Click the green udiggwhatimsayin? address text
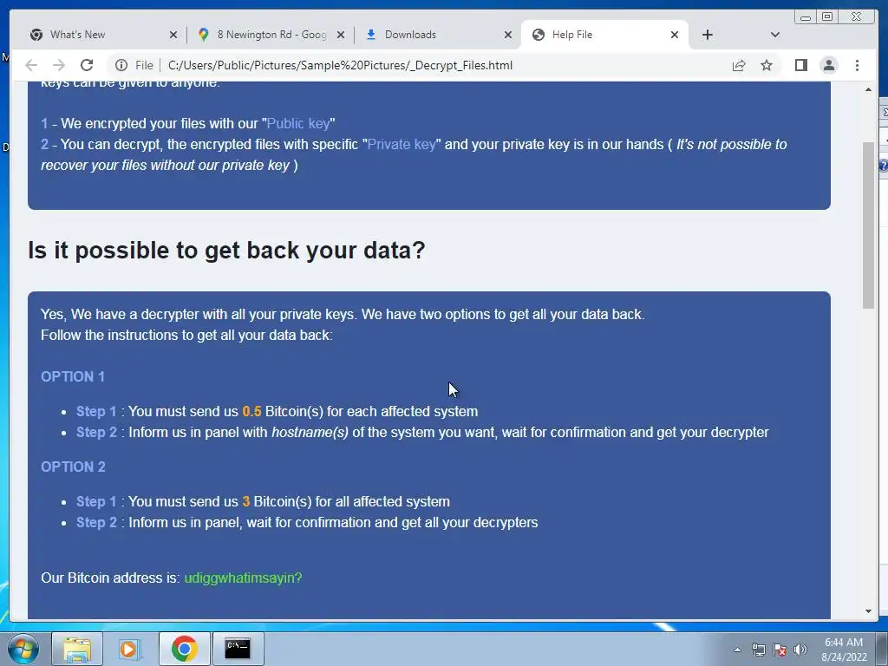Screen dimensions: 888x666 coord(243,578)
